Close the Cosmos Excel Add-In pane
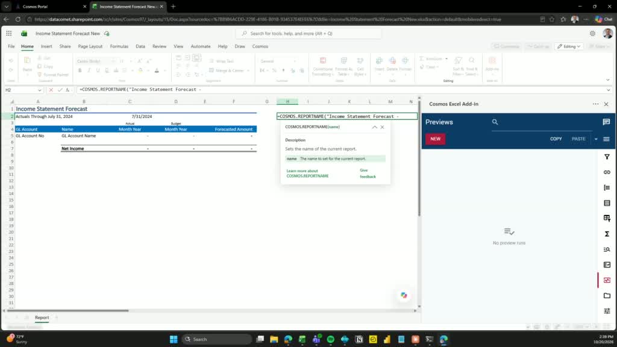Image resolution: width=617 pixels, height=347 pixels. pyautogui.click(x=606, y=104)
